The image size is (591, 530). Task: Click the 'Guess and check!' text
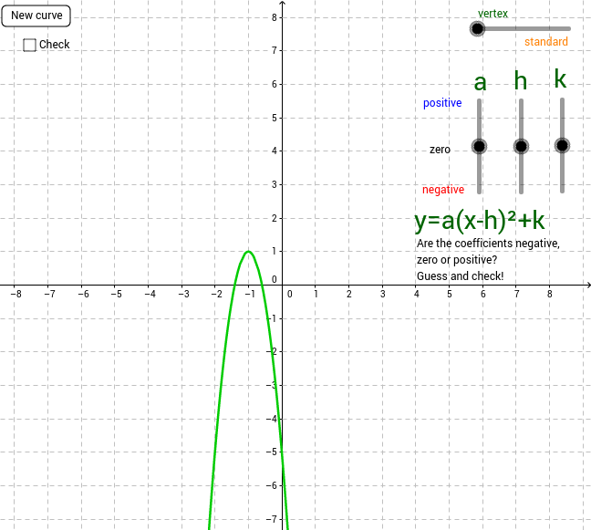[460, 275]
